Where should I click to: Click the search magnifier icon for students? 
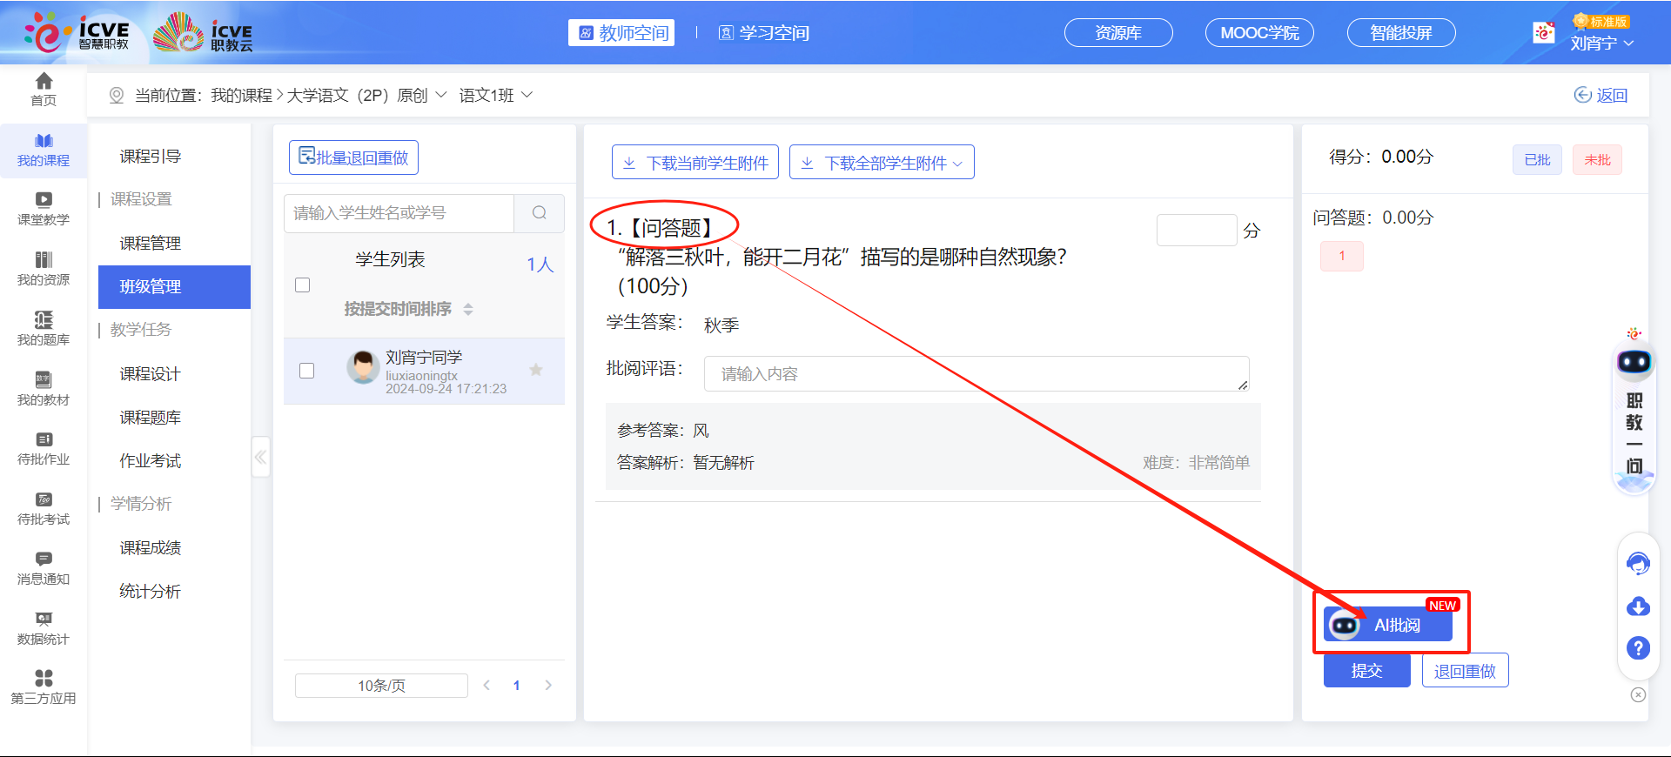click(540, 213)
